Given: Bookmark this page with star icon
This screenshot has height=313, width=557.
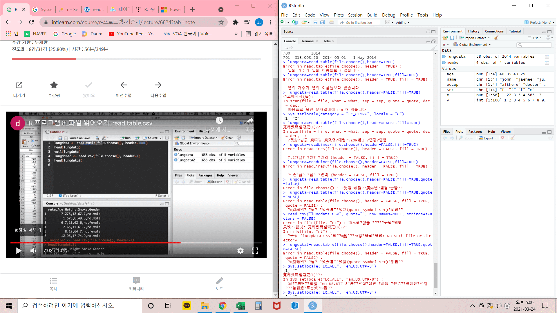Looking at the screenshot, I should coord(221,22).
